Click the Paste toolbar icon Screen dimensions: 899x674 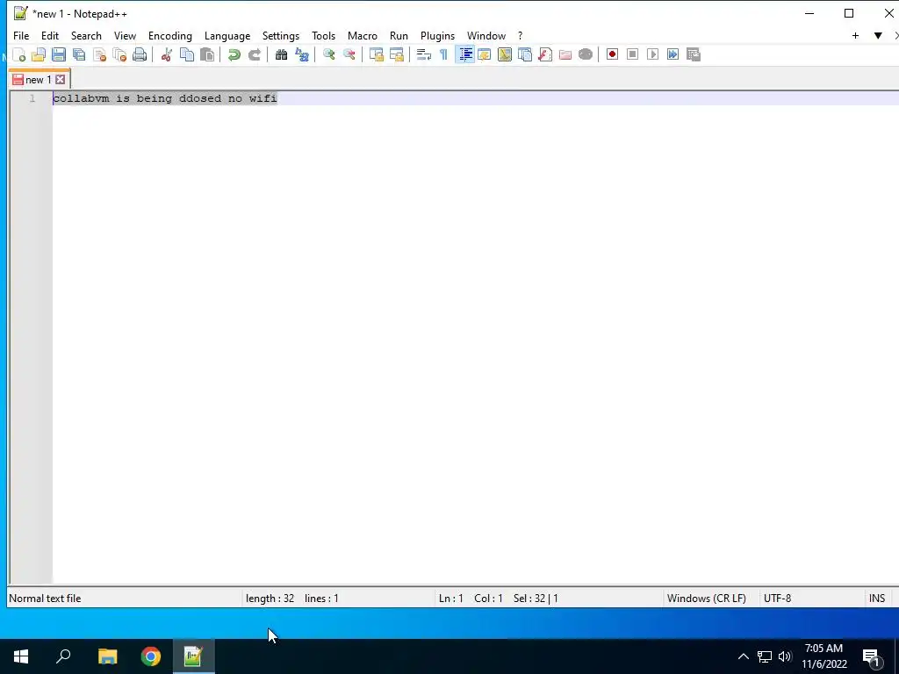pos(207,54)
